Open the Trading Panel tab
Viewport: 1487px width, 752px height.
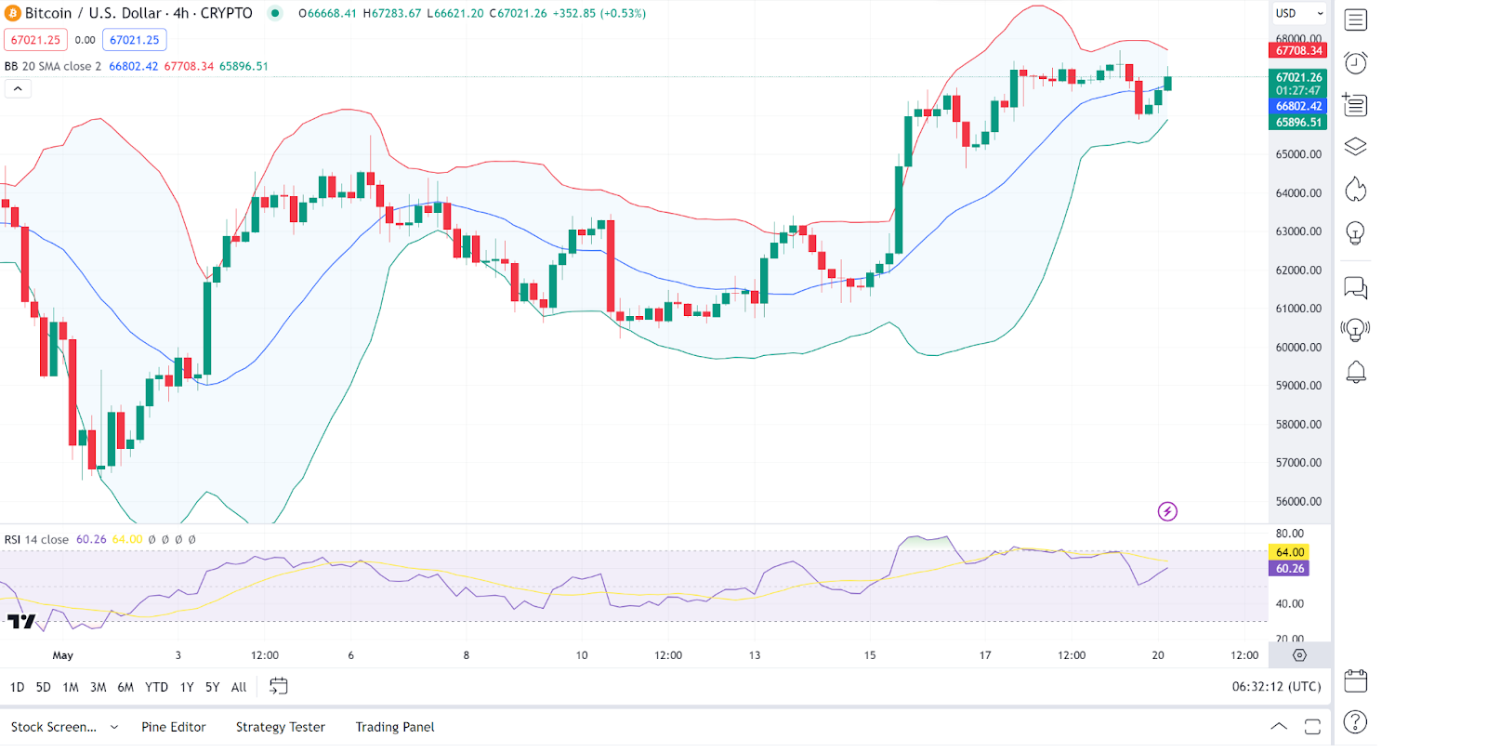[395, 727]
